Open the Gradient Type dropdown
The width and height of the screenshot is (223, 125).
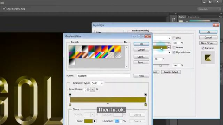97,83
